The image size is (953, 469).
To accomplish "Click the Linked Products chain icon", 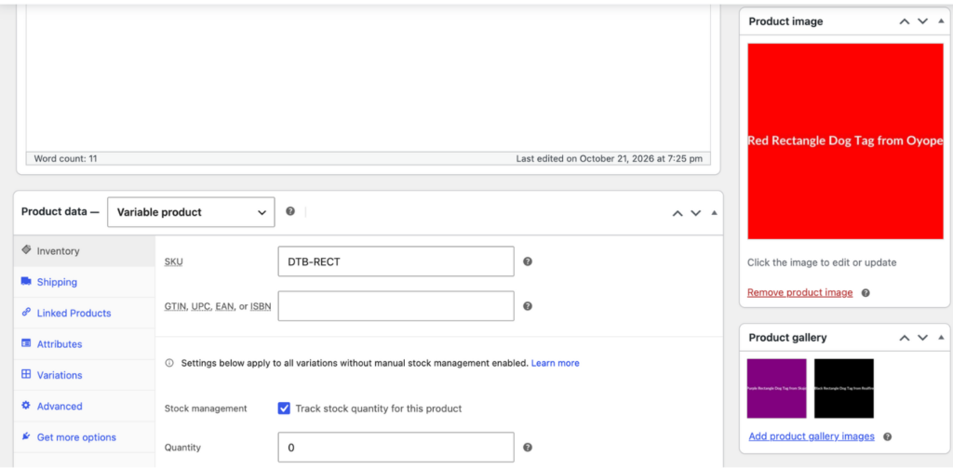I will (x=26, y=313).
